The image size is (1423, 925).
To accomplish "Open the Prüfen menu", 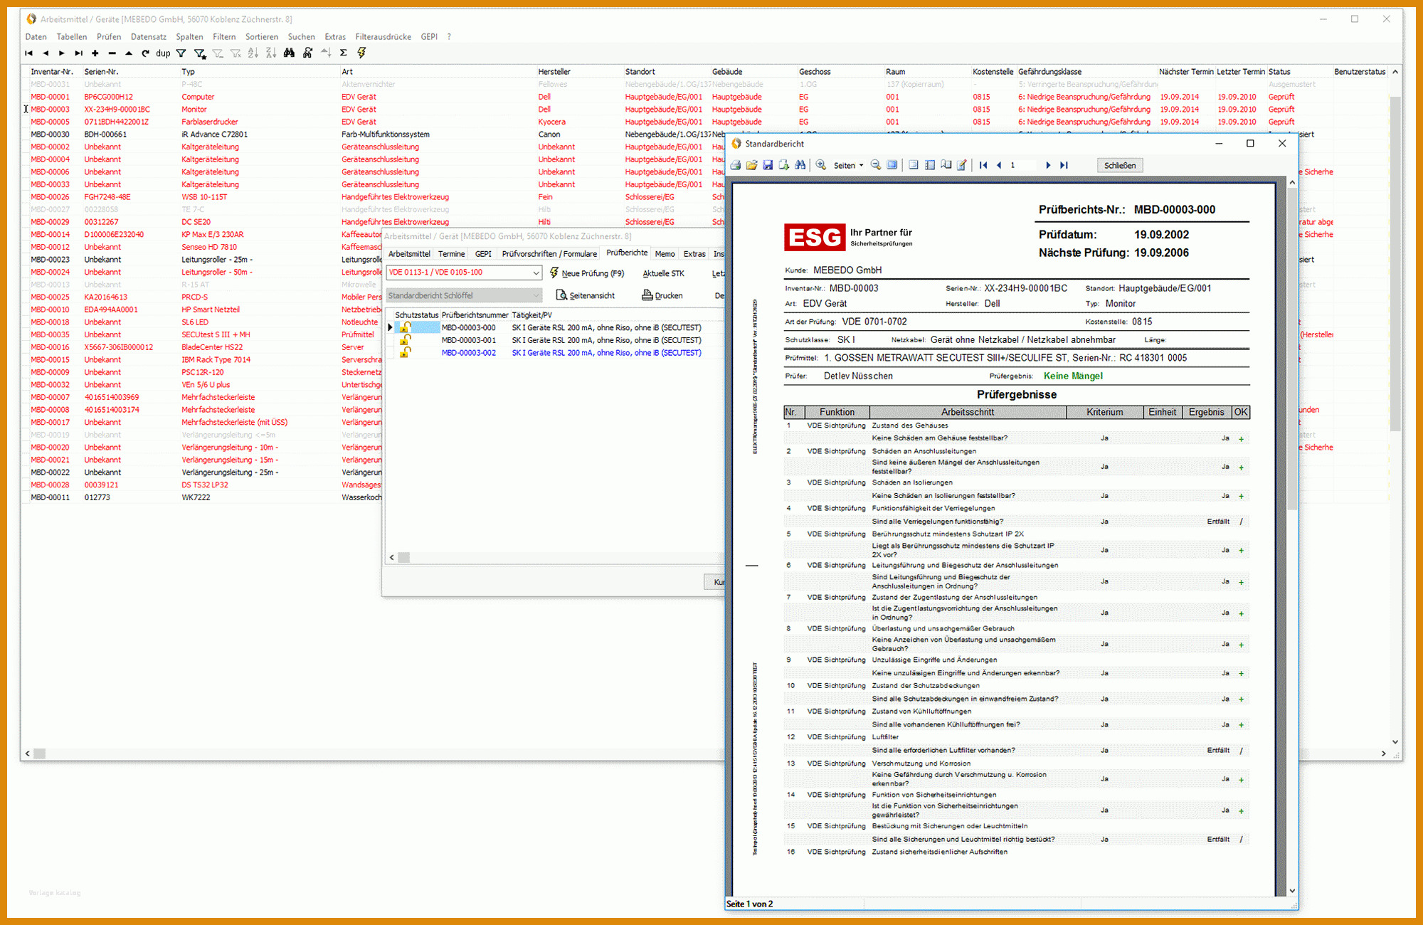I will [109, 37].
